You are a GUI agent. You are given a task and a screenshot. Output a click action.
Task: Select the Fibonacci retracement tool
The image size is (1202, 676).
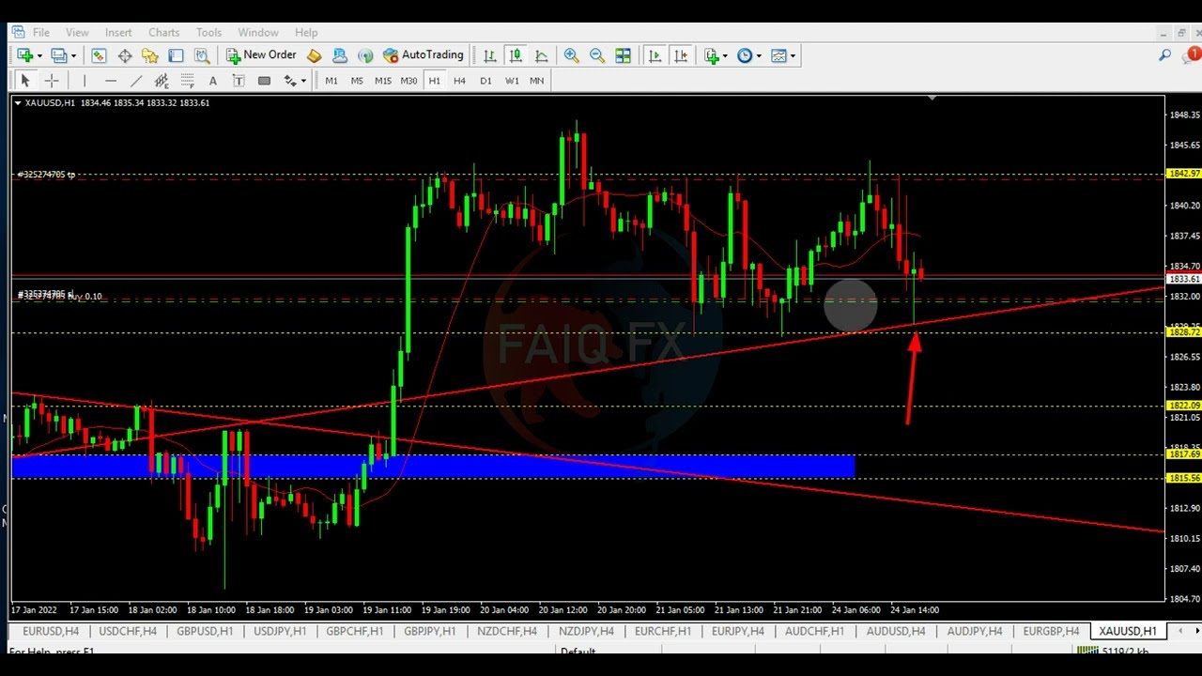[x=186, y=81]
